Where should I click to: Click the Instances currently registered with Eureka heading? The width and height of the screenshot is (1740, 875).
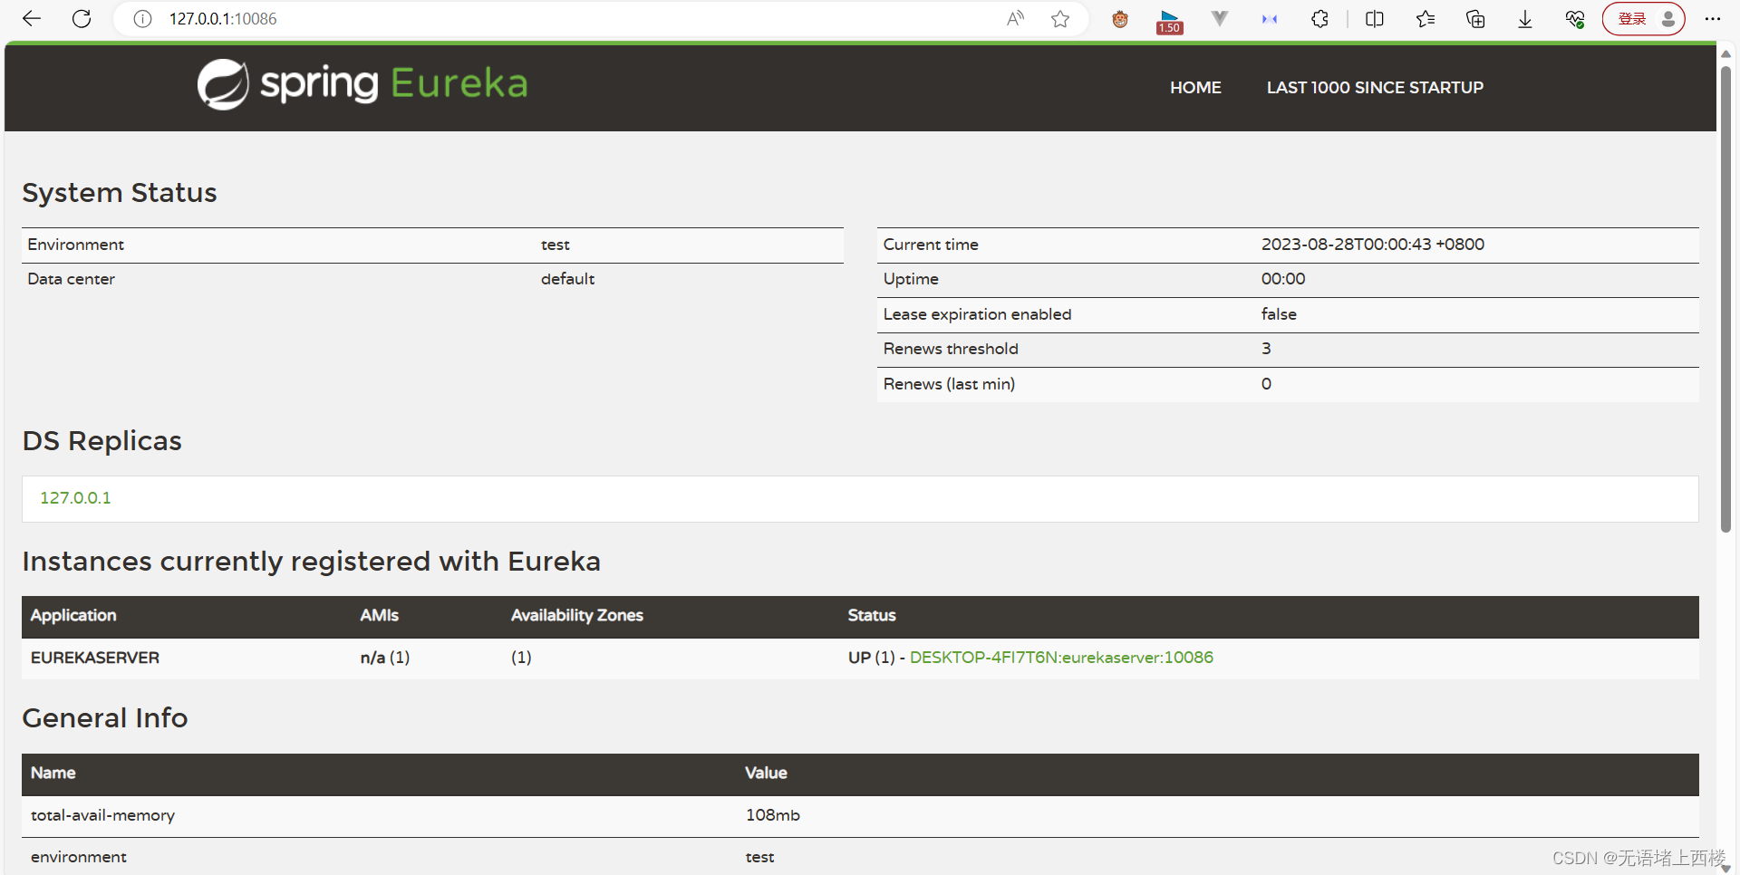(312, 562)
